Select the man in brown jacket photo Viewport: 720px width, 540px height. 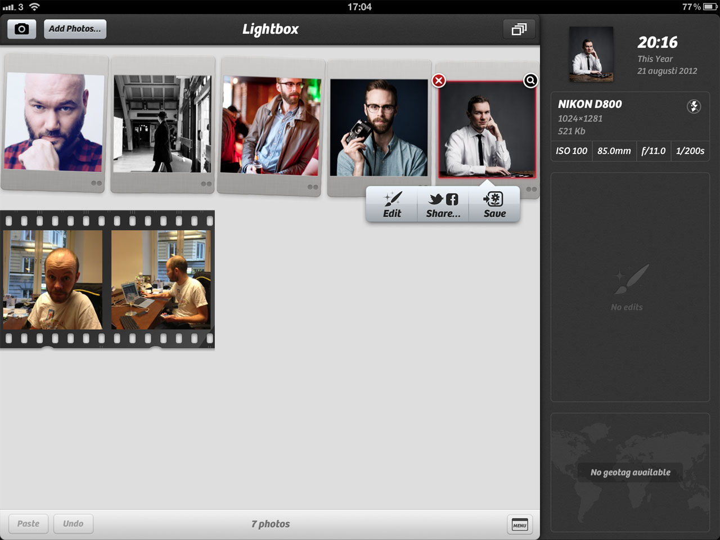[271, 125]
